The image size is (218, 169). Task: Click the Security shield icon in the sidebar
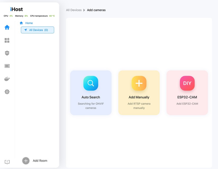click(7, 53)
